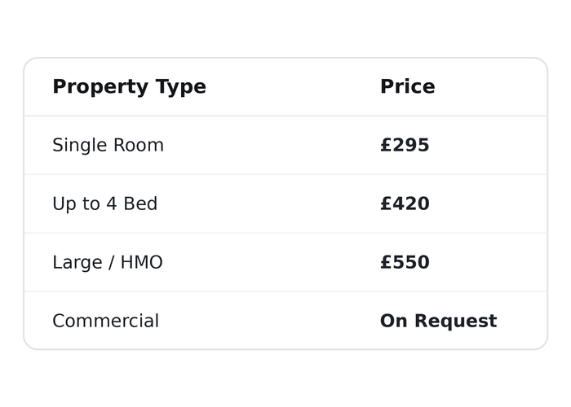The width and height of the screenshot is (571, 407).
Task: Click the word Room in Single Room
Action: tap(139, 145)
